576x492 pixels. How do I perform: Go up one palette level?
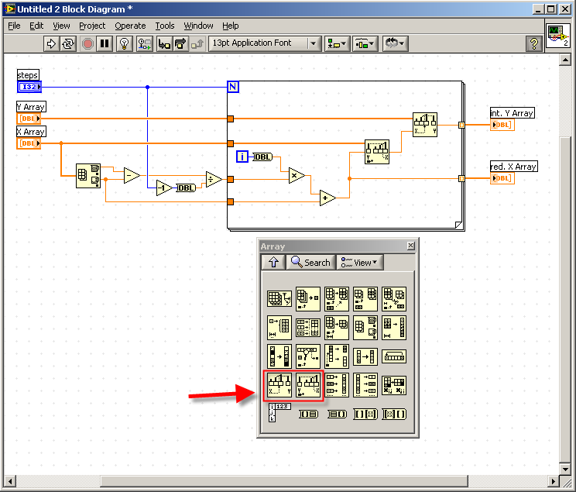273,263
